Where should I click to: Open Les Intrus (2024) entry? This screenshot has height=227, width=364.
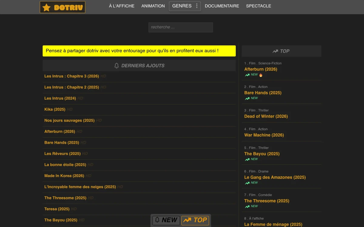coord(60,98)
